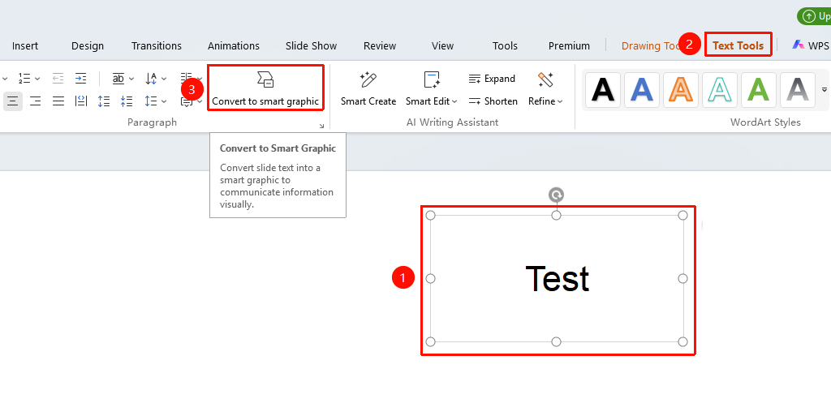Click increase paragraph spacing icon
Image resolution: width=831 pixels, height=416 pixels.
104,101
